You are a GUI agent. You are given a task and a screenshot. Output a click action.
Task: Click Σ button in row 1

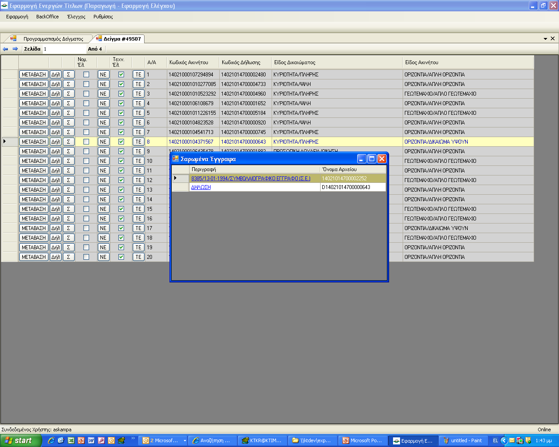tap(69, 75)
